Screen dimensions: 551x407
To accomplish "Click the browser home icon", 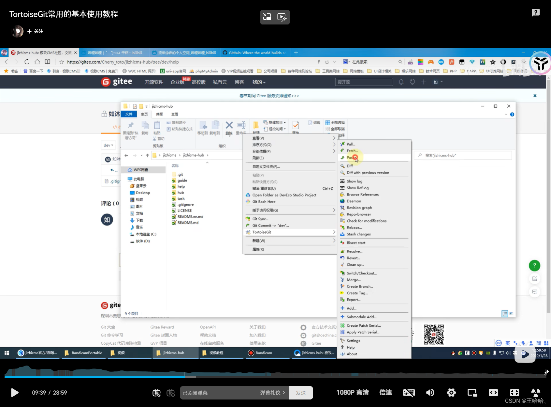I will (x=37, y=62).
